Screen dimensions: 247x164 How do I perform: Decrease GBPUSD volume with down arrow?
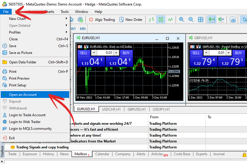pyautogui.click(x=206, y=53)
